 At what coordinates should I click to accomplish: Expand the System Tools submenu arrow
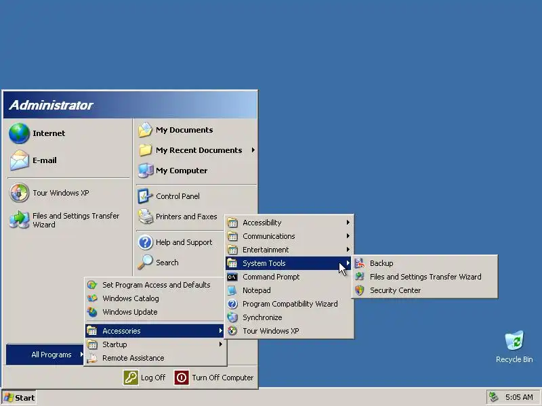click(348, 263)
